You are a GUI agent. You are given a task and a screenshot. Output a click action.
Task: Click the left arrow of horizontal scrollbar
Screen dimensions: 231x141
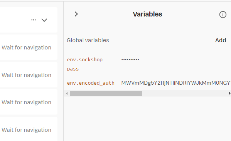pyautogui.click(x=67, y=93)
